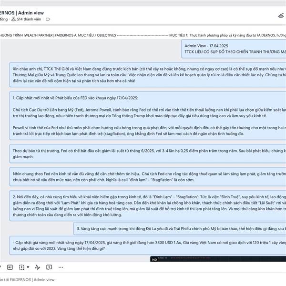Click the text formatting icon in the toolbar
This screenshot has width=286, height=286.
click(37, 267)
